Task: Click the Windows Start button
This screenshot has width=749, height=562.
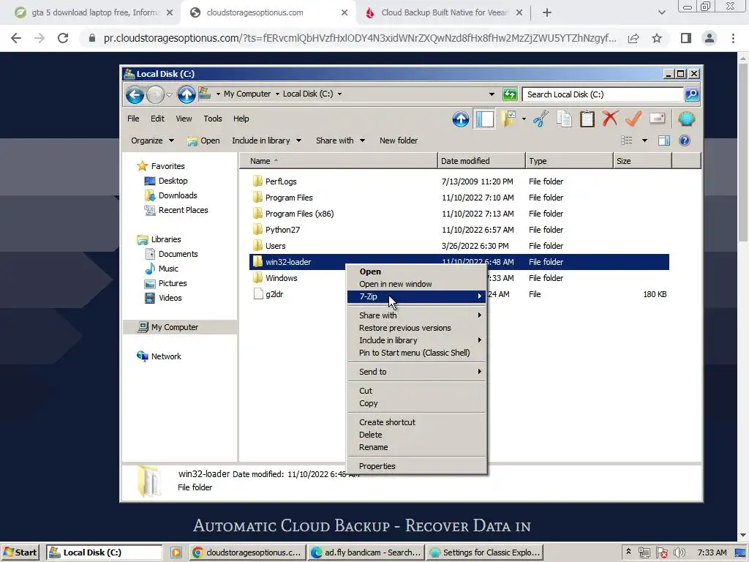Action: pyautogui.click(x=20, y=552)
